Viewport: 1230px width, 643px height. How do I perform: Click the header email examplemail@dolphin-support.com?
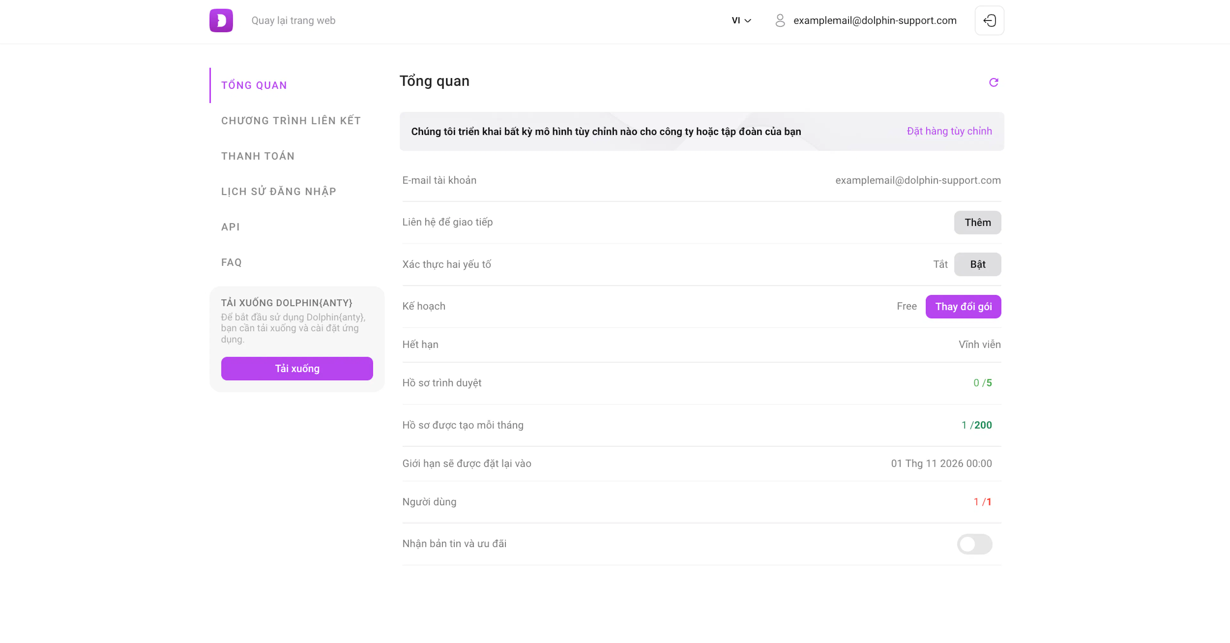(x=875, y=21)
